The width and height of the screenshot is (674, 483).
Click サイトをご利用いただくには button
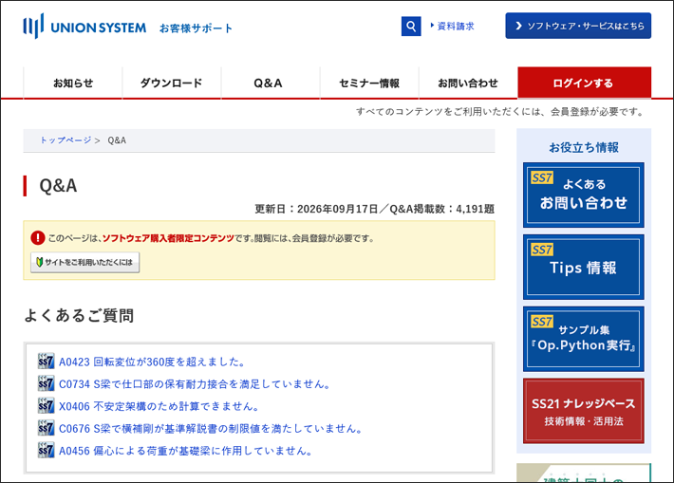[85, 262]
